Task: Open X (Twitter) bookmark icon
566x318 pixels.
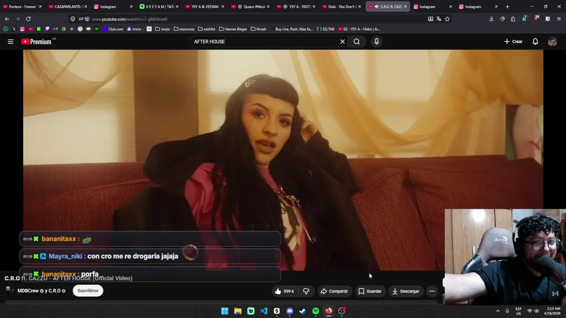Action: pos(14,29)
